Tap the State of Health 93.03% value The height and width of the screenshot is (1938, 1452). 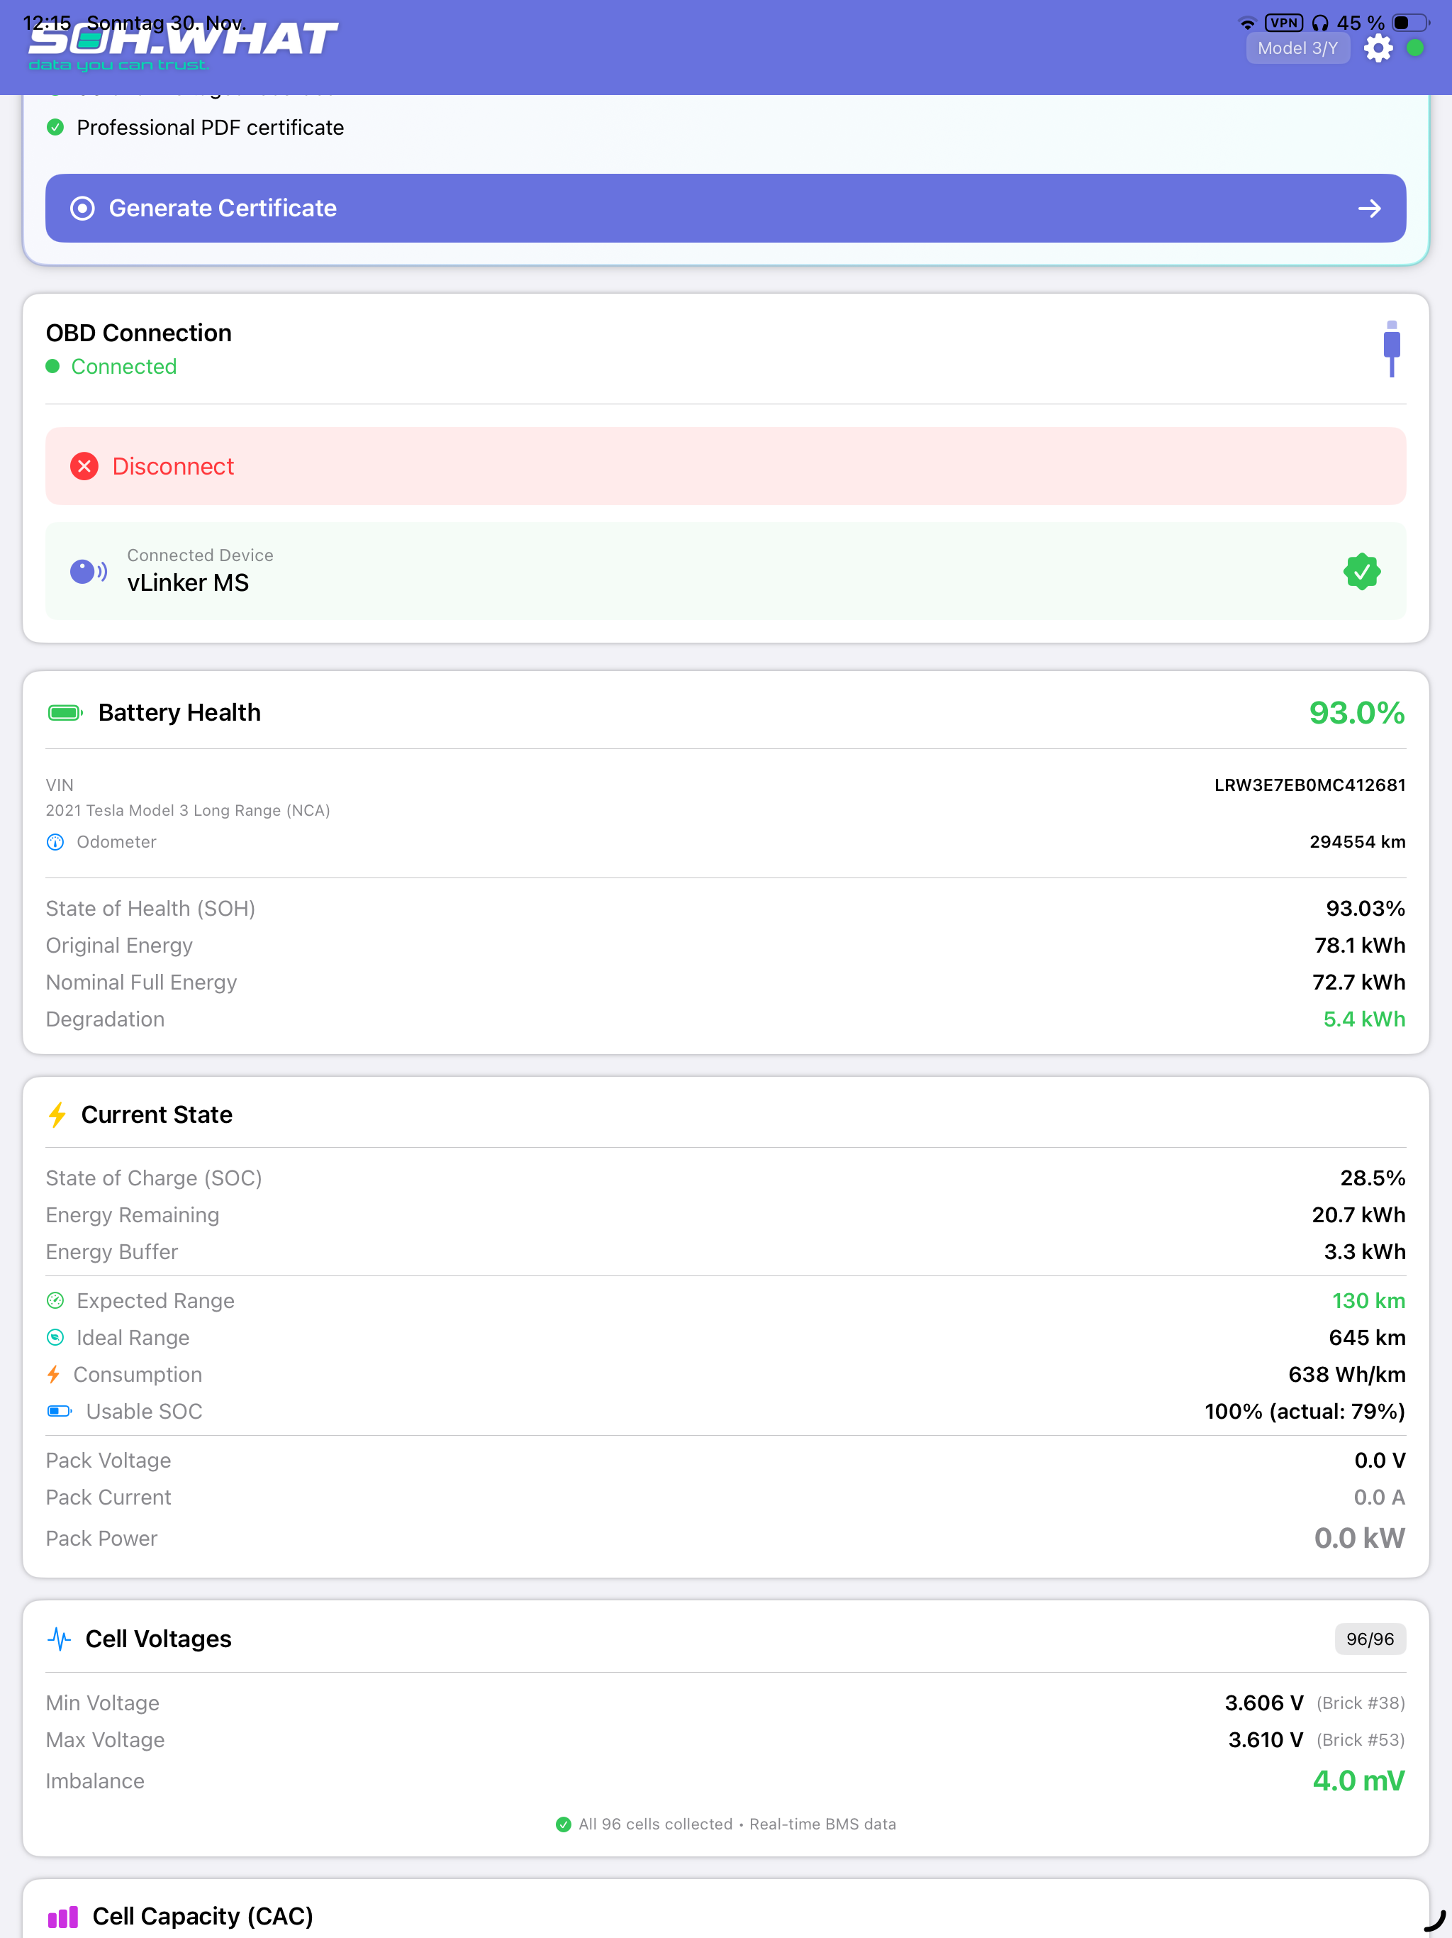pos(1366,909)
